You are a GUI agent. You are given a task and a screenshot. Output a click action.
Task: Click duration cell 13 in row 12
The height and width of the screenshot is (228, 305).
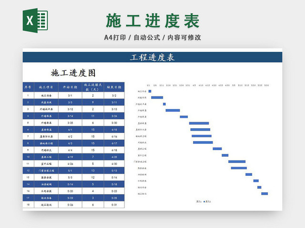tap(93, 171)
